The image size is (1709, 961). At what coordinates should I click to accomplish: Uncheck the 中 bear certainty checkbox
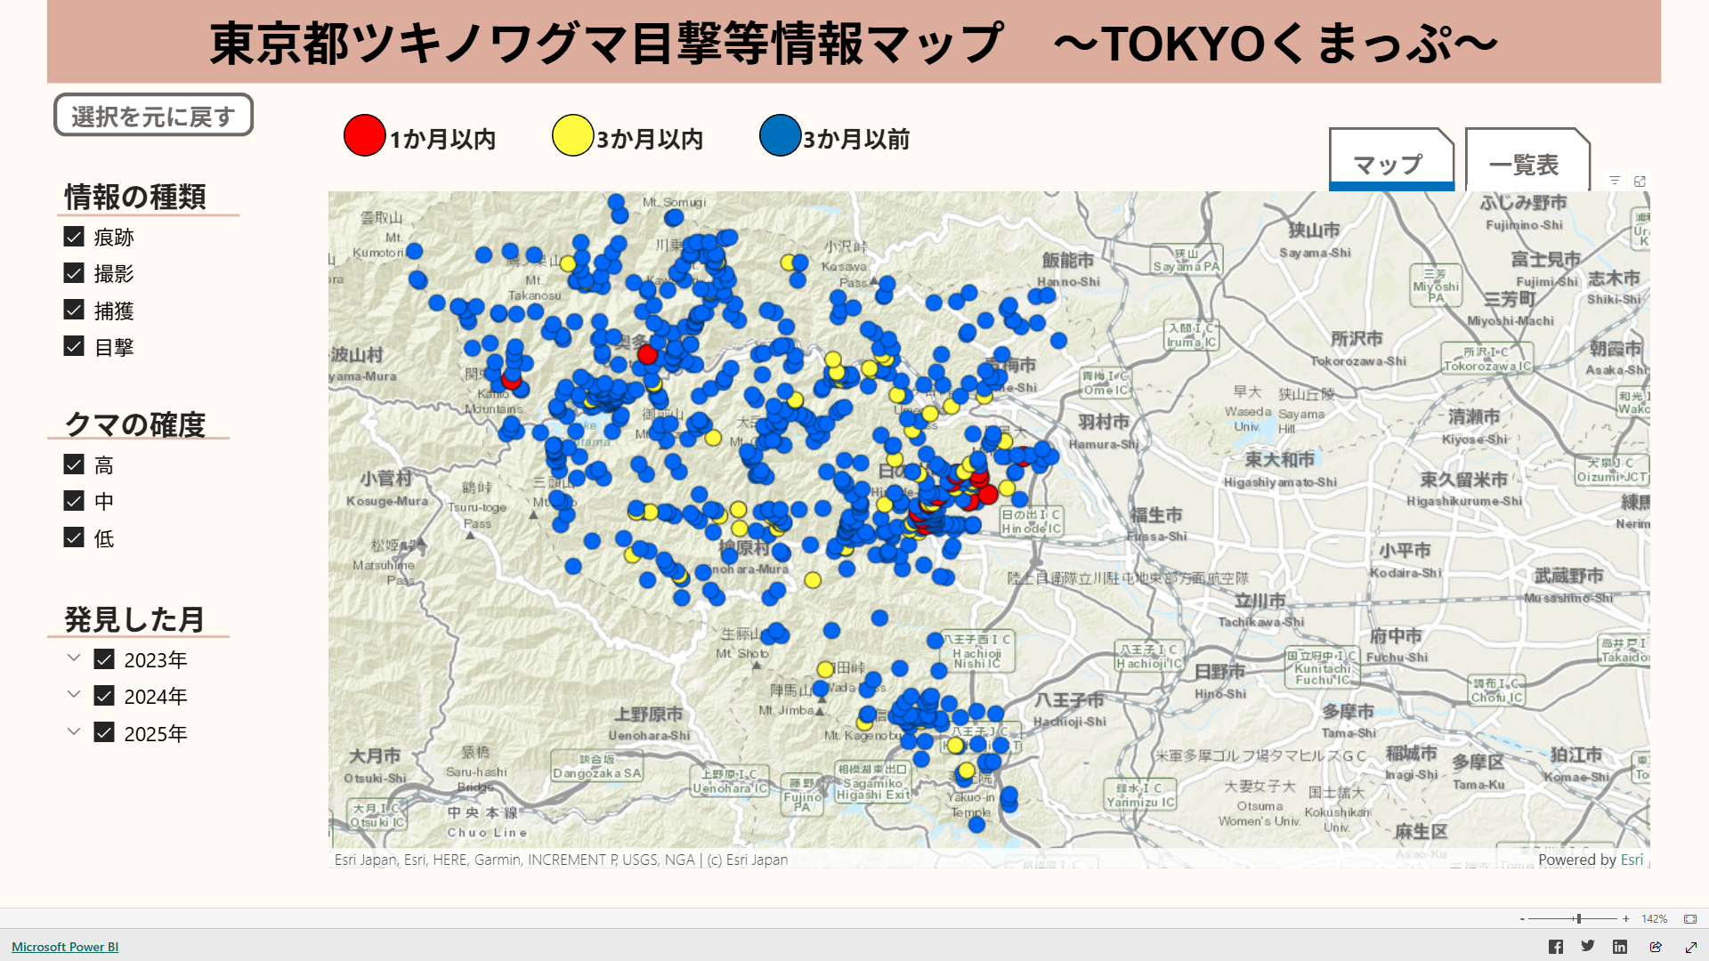click(74, 501)
